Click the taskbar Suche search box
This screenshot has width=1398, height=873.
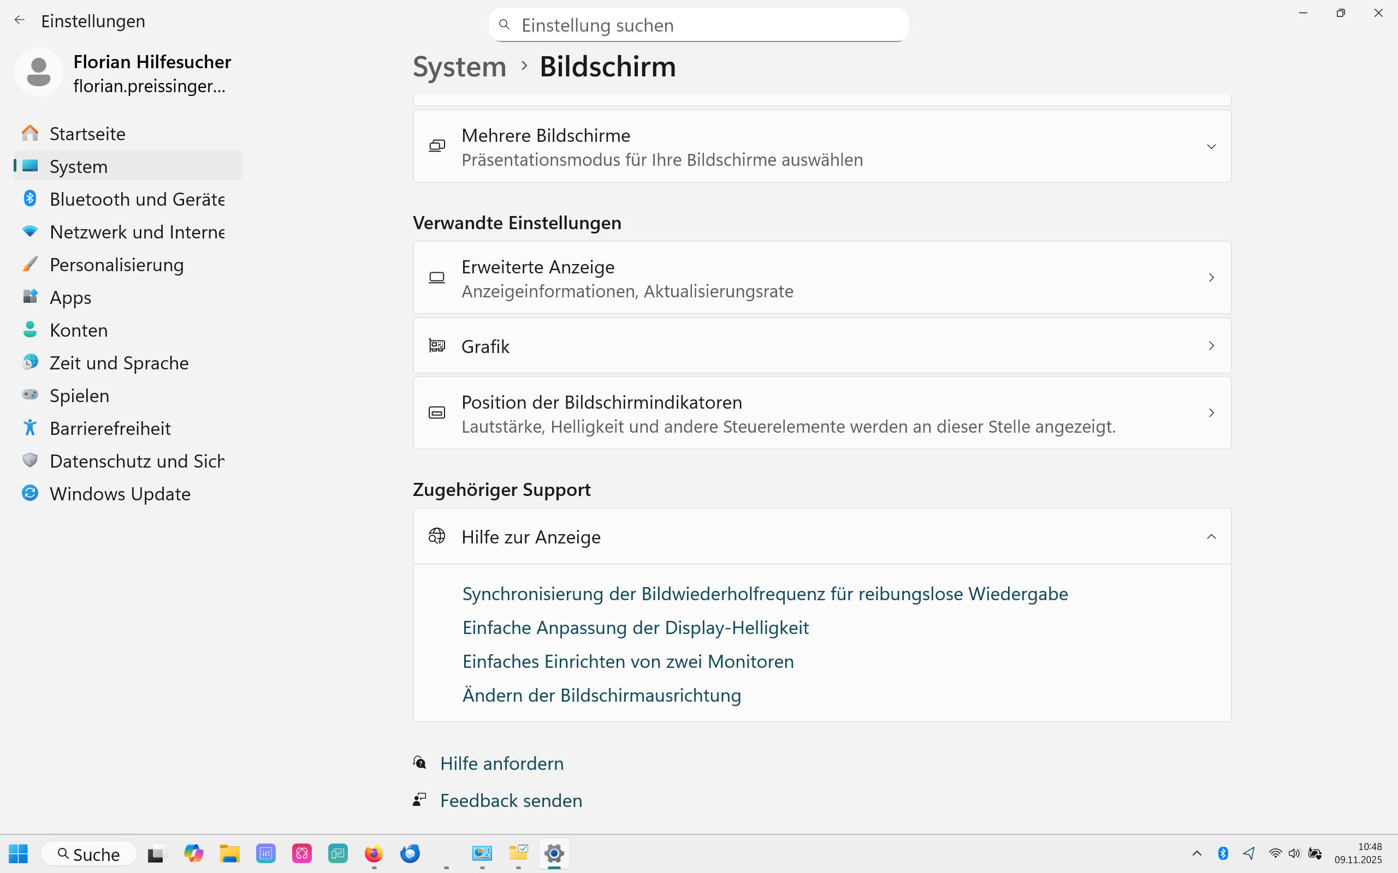pyautogui.click(x=88, y=853)
